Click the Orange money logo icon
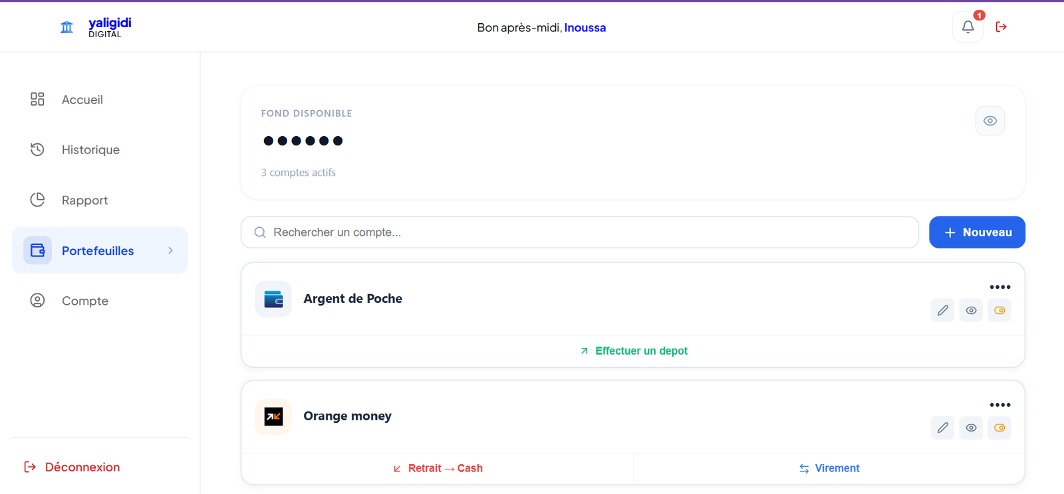Viewport: 1064px width, 494px height. click(x=273, y=416)
